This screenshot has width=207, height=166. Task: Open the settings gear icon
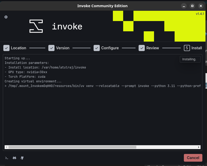[x=6, y=17]
